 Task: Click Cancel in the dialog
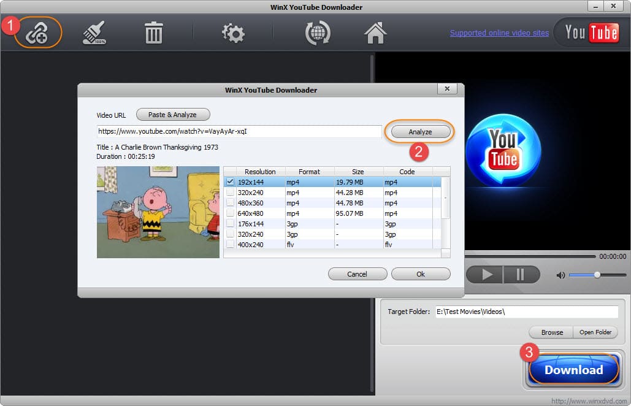pyautogui.click(x=358, y=274)
